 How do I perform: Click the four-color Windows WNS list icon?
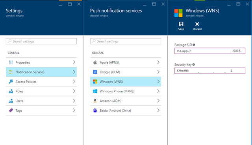click(x=95, y=82)
